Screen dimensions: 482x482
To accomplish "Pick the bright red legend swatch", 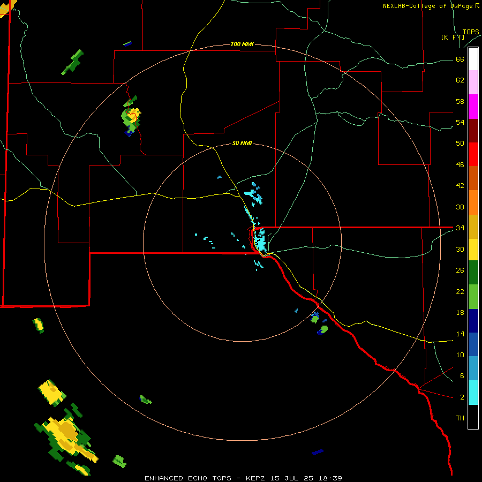I will 473,154.
